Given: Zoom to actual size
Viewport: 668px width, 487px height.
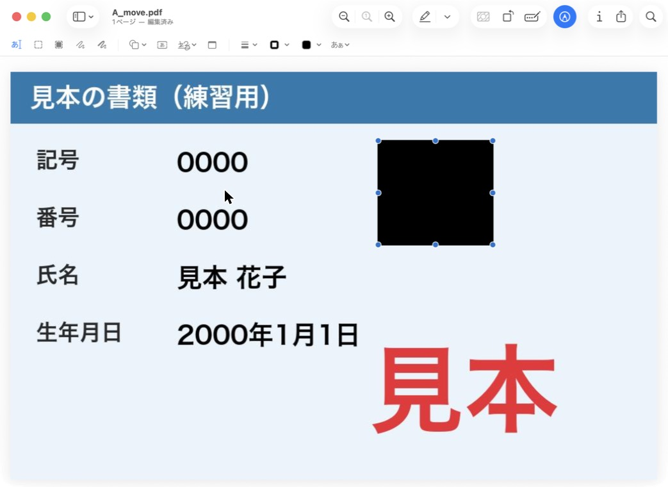Looking at the screenshot, I should pos(367,17).
